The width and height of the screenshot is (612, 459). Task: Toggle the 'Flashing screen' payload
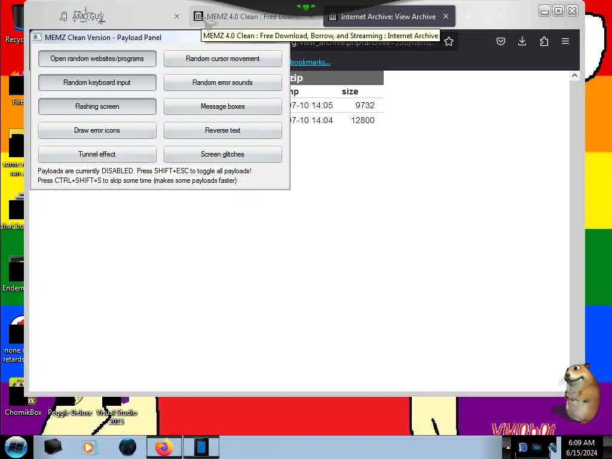pyautogui.click(x=97, y=106)
